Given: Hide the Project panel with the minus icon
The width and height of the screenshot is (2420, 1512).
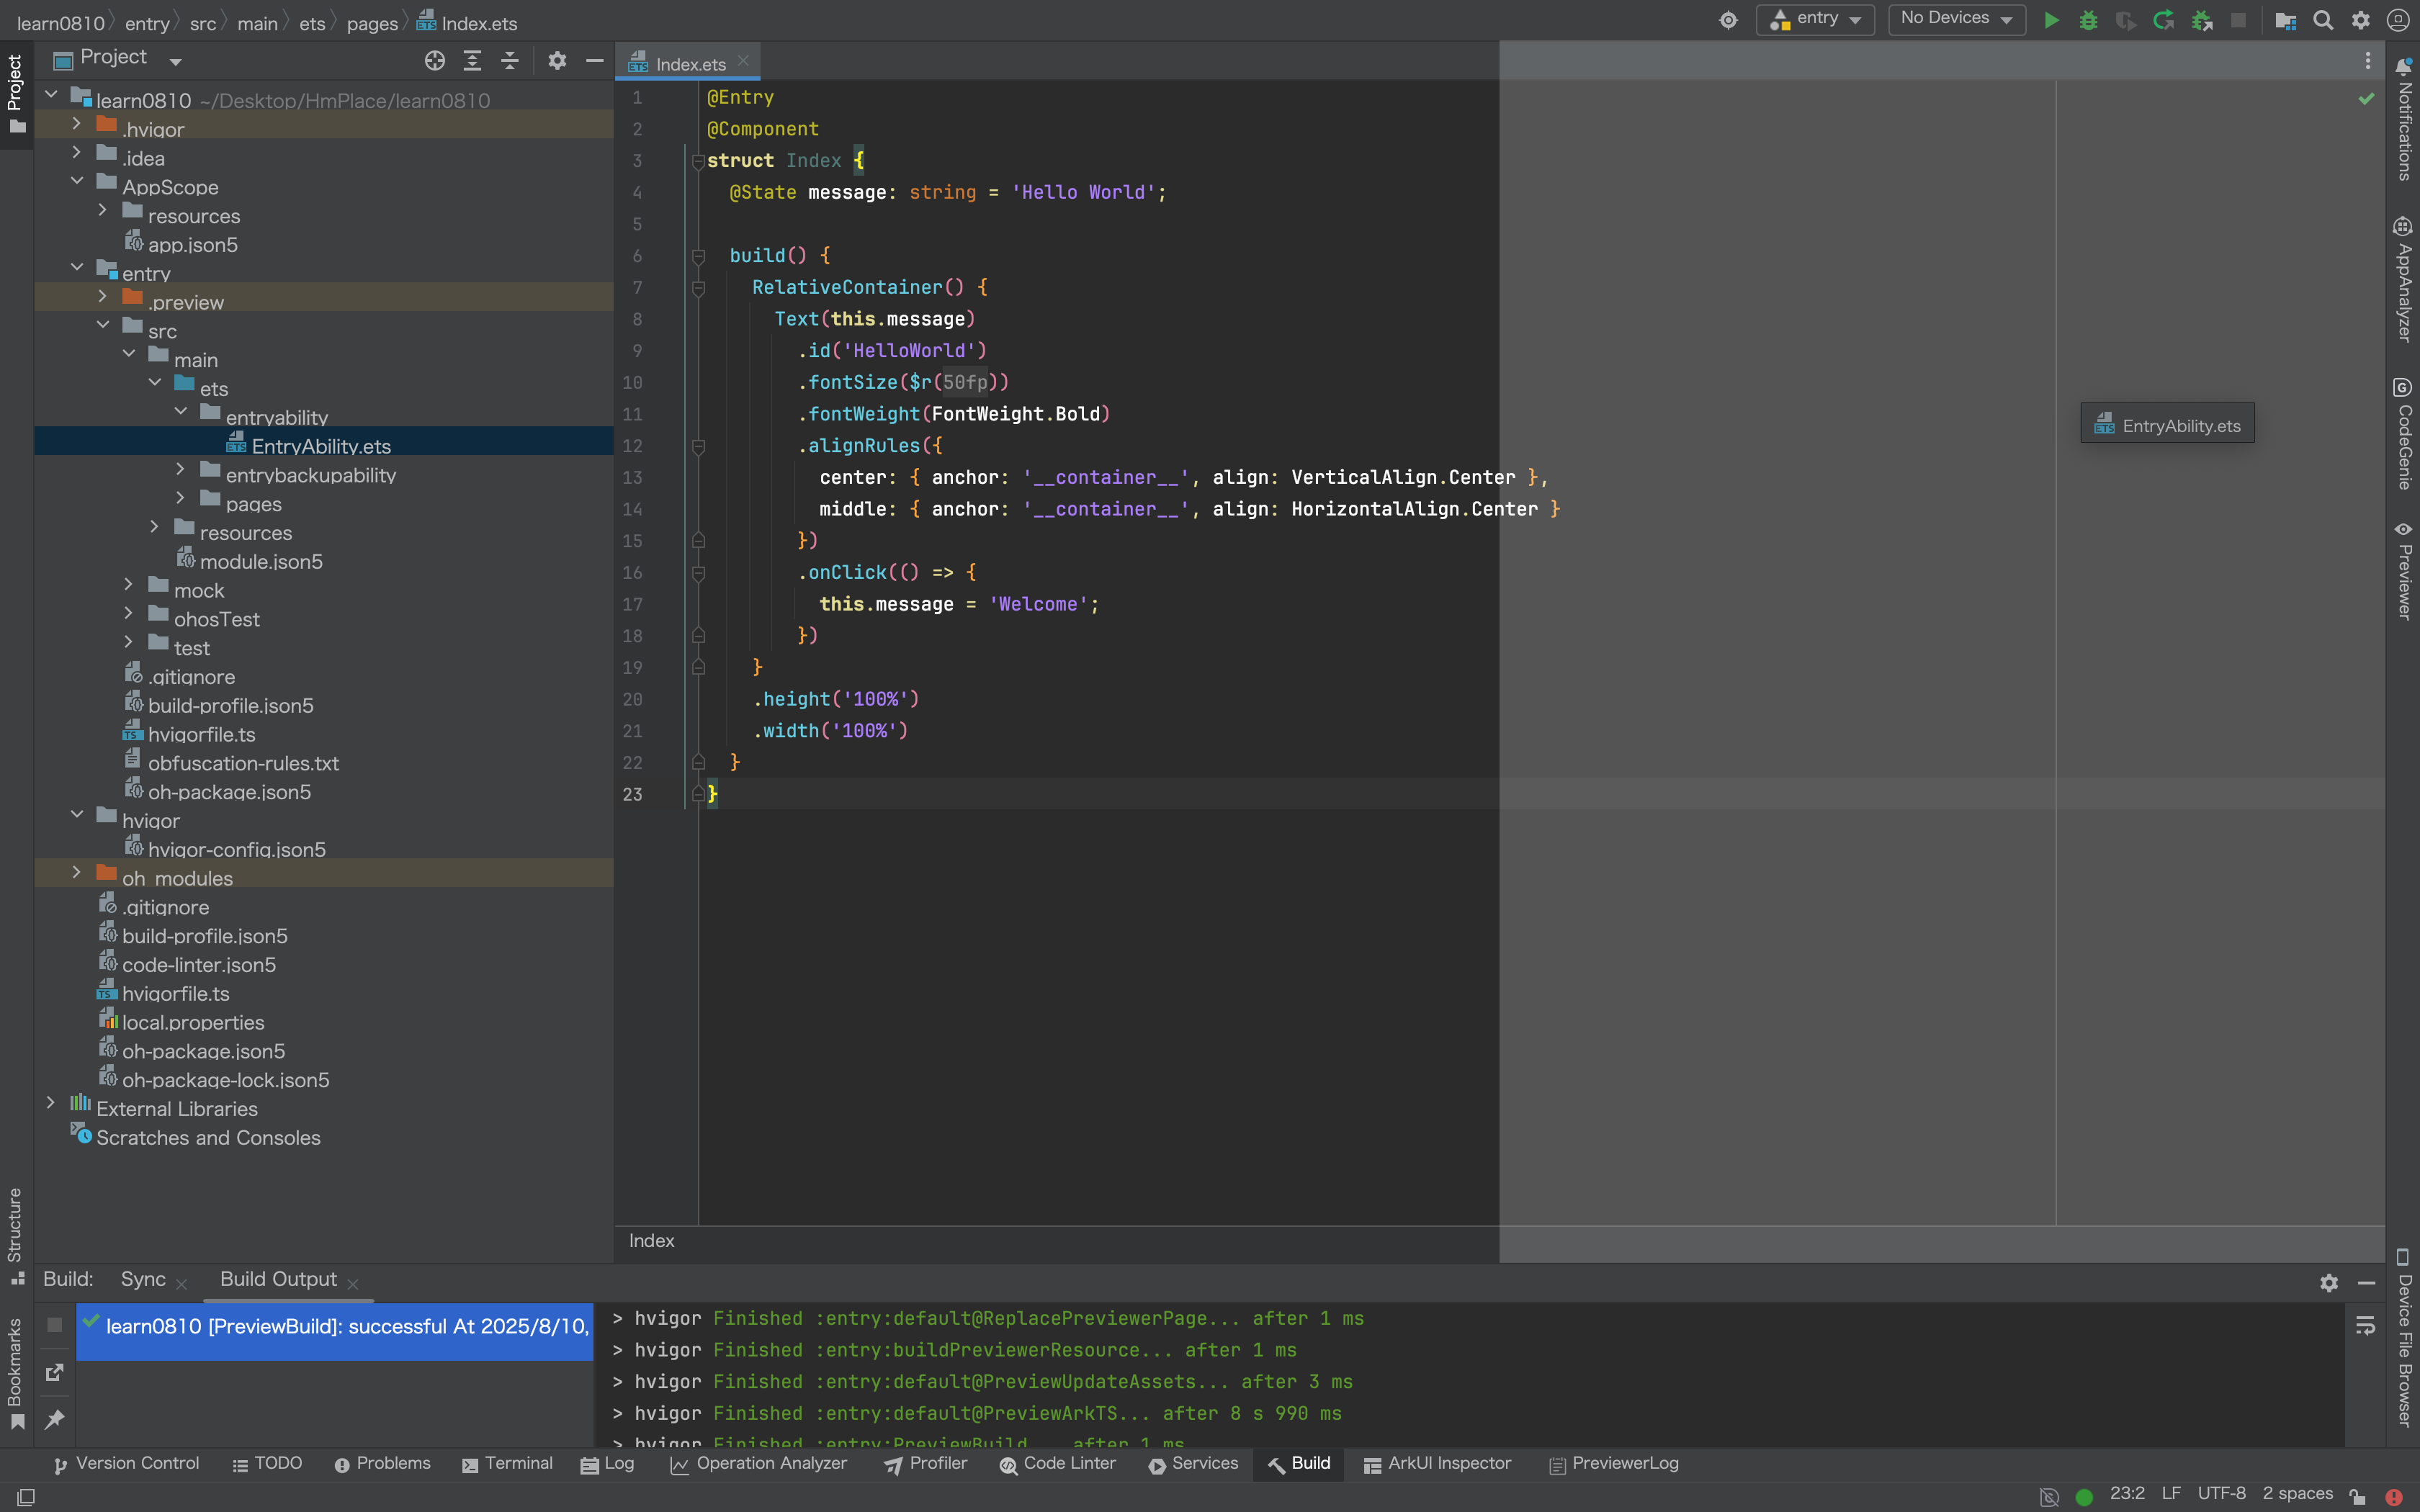Looking at the screenshot, I should pos(594,61).
